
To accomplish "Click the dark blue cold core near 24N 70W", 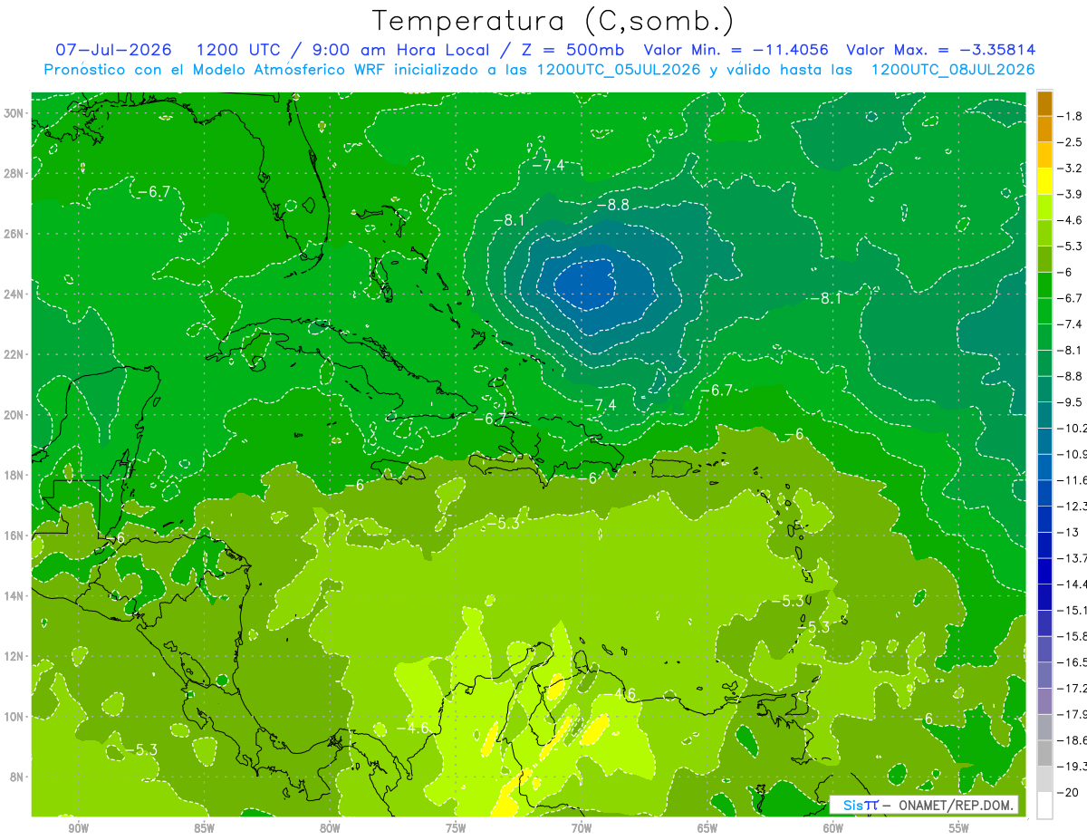I will click(585, 283).
